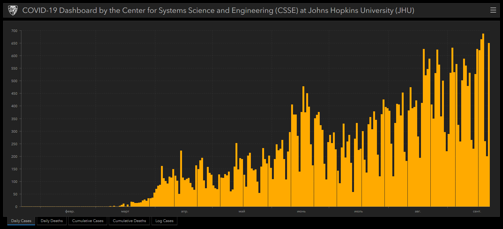Click the Johns Hopkins shield logo

[13, 10]
